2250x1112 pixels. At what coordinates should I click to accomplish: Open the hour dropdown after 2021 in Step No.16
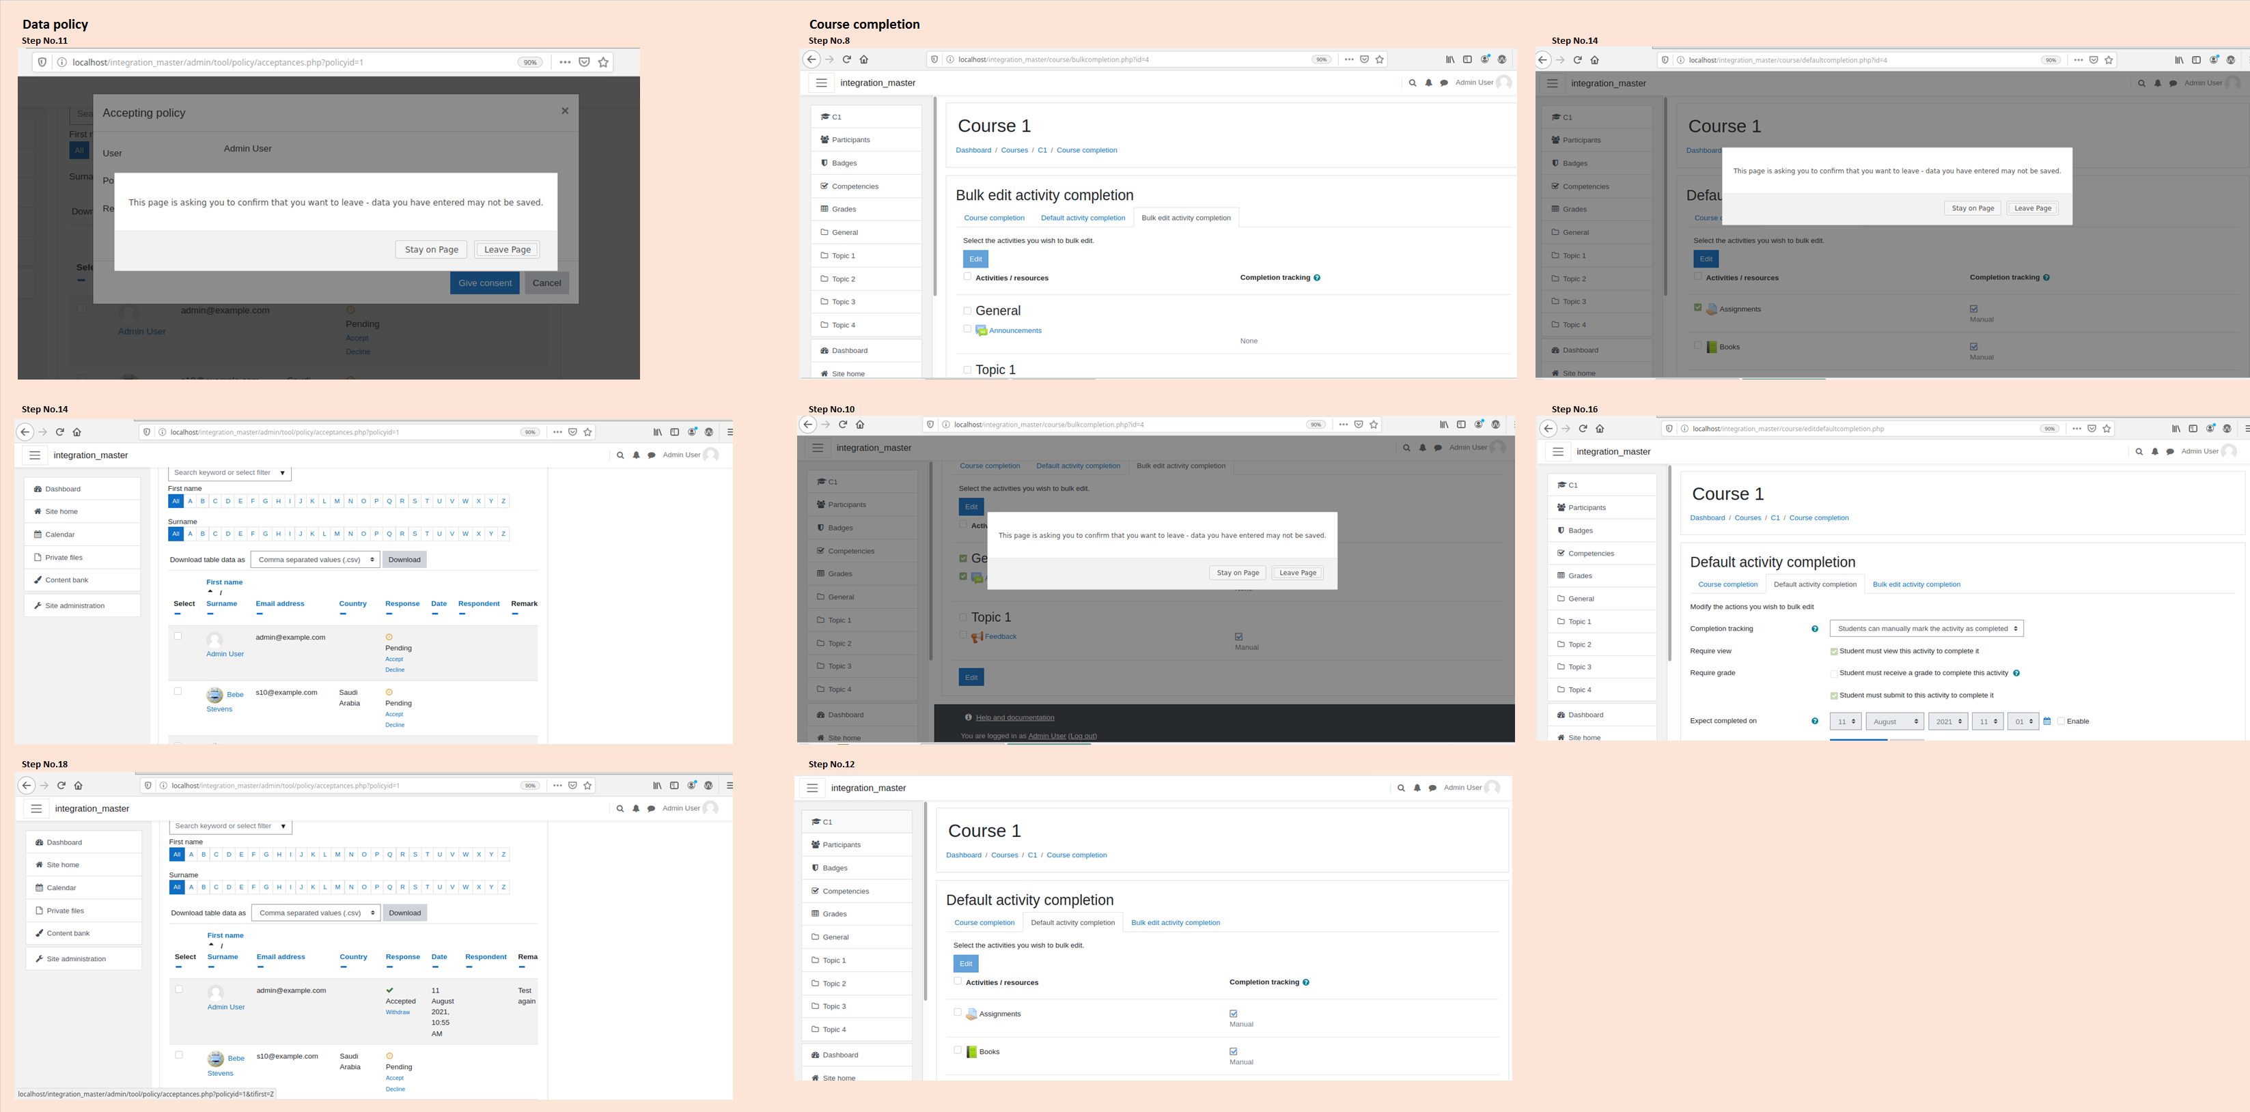(1987, 722)
